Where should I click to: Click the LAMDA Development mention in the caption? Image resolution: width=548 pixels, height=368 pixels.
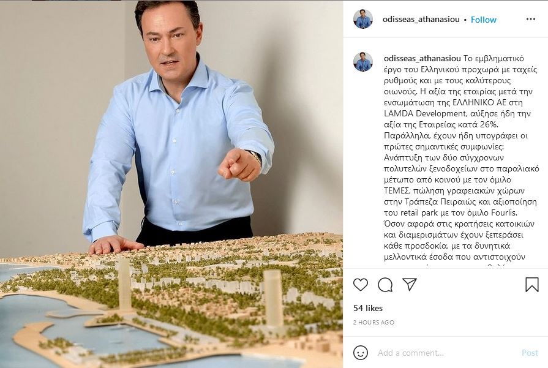coord(425,113)
